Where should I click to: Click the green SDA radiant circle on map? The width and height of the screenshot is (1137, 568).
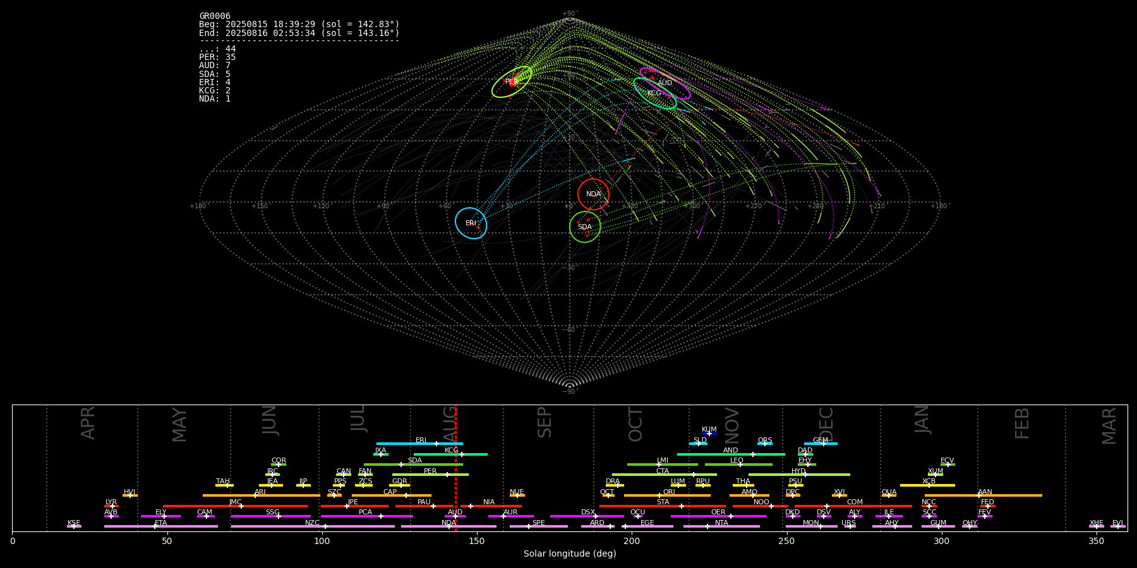(x=585, y=227)
